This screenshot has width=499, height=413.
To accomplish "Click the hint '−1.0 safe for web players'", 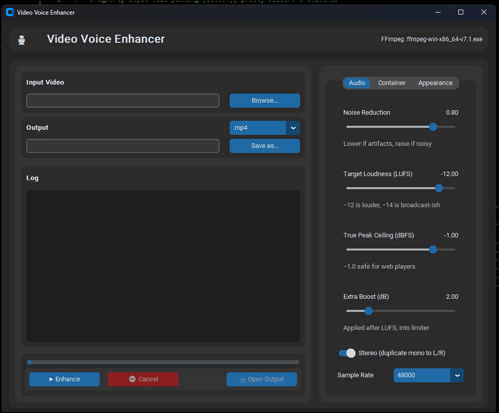I will (x=379, y=267).
